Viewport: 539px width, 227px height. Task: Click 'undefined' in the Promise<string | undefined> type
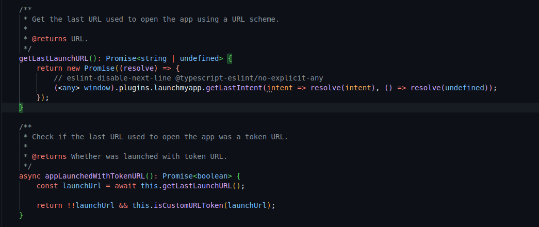point(200,58)
